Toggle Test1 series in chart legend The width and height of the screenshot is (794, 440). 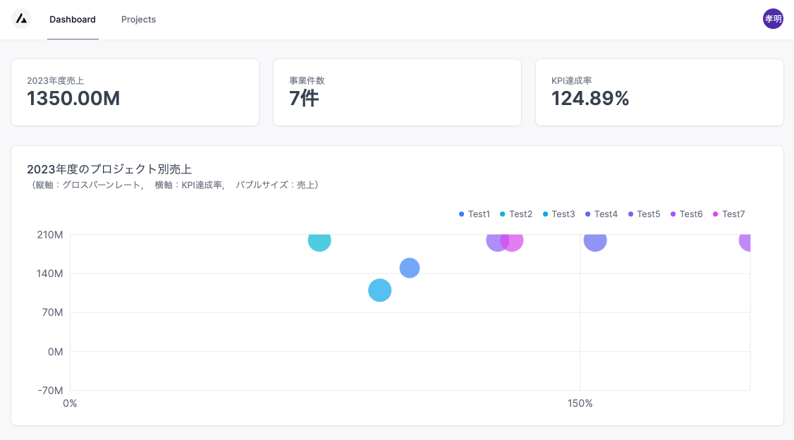(x=474, y=214)
